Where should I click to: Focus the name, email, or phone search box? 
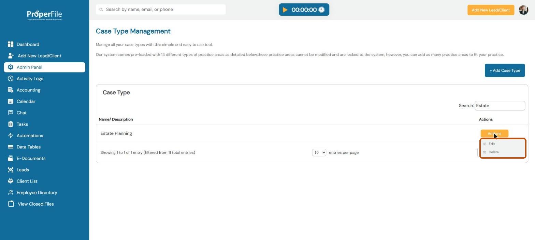(161, 10)
